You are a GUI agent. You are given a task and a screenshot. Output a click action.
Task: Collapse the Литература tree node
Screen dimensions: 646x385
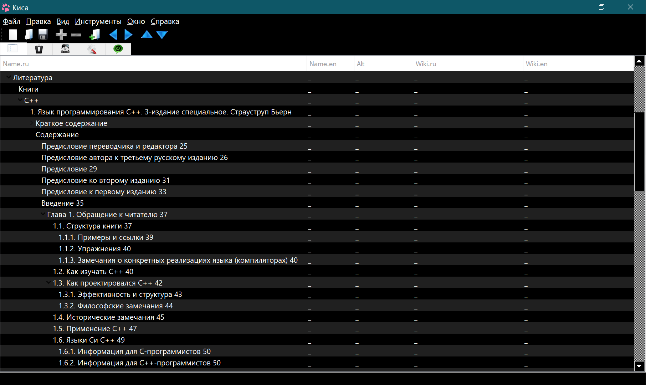pyautogui.click(x=9, y=77)
